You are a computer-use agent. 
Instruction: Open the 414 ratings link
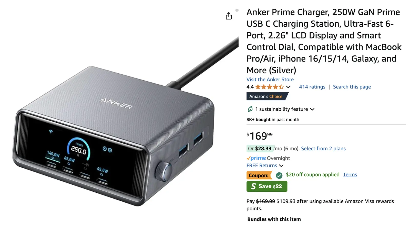click(312, 87)
